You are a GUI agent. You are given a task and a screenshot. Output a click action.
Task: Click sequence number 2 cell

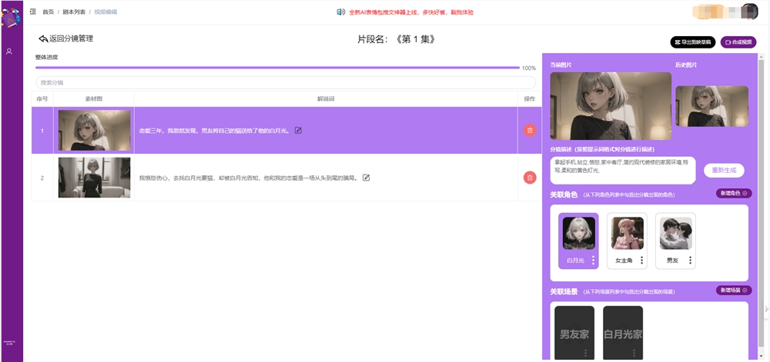click(x=42, y=178)
